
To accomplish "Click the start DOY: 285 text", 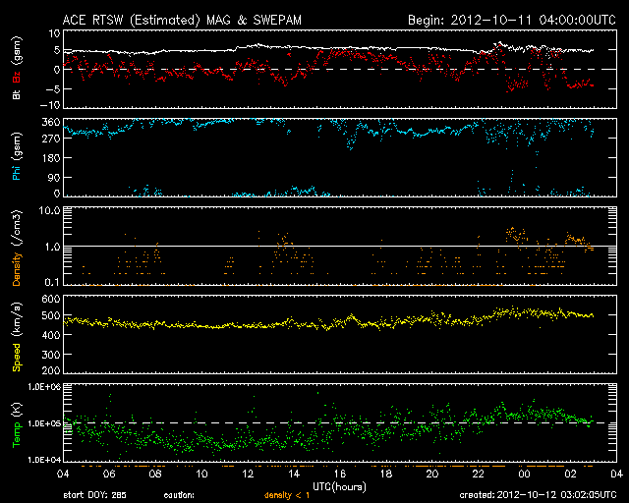I will click(94, 495).
